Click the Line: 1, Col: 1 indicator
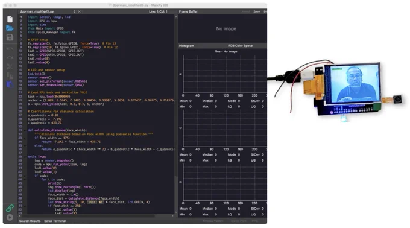410x228 pixels. (158, 11)
